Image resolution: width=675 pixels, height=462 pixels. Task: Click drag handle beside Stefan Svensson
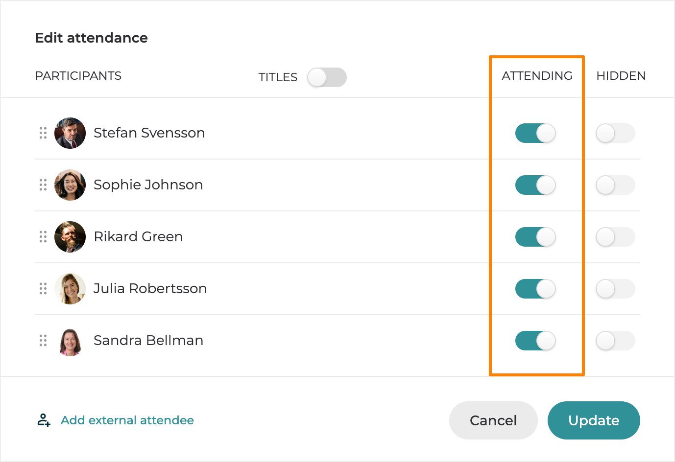pyautogui.click(x=43, y=133)
